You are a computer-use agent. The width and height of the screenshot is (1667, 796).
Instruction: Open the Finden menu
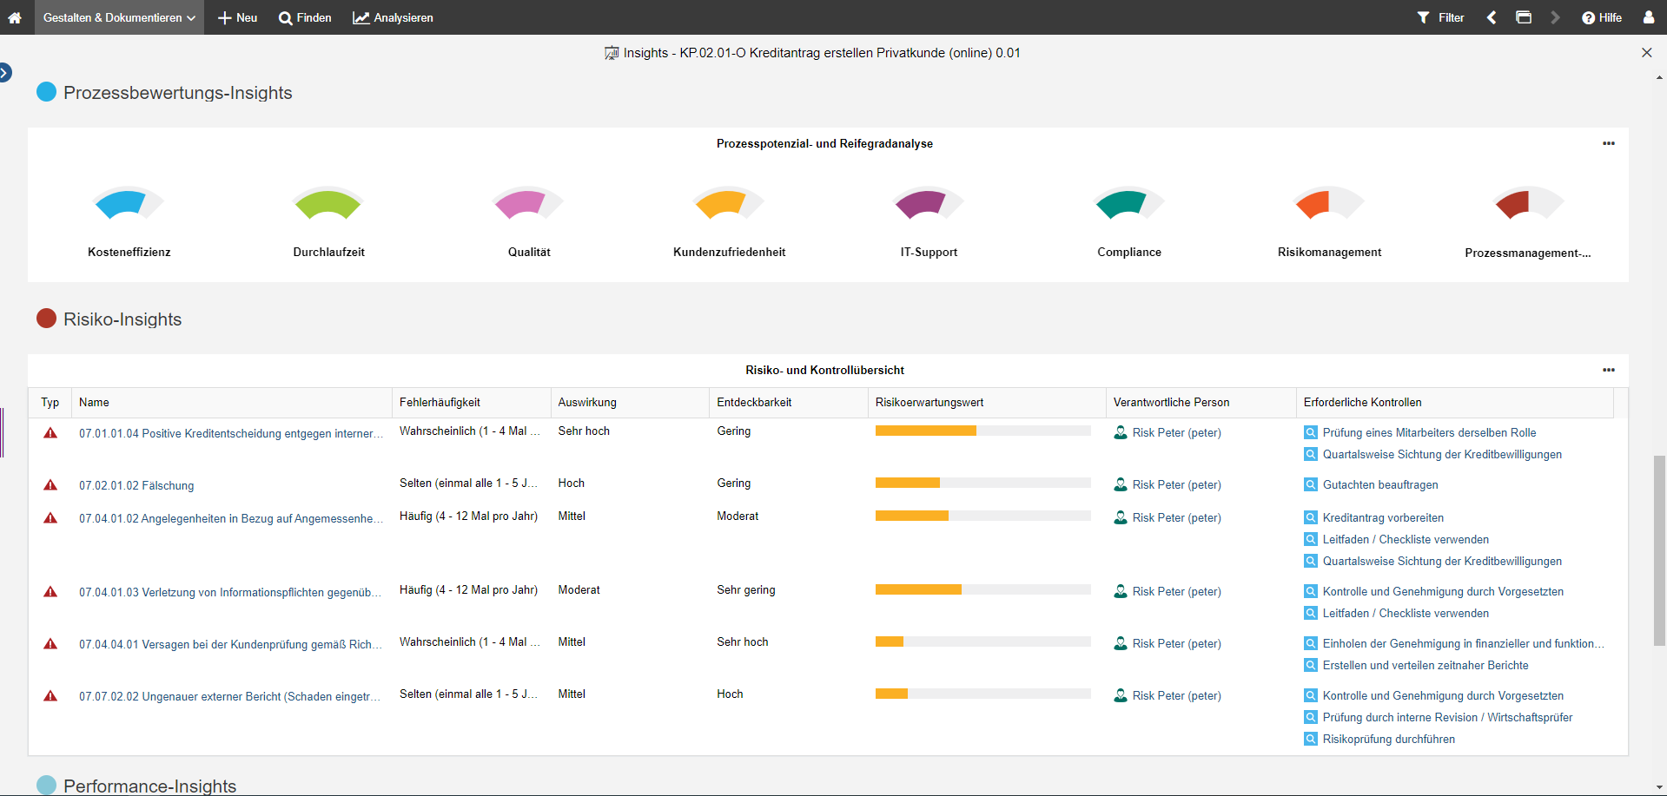(305, 17)
